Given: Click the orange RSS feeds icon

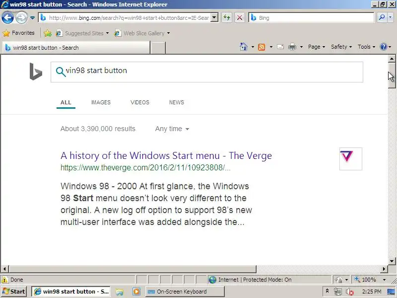Looking at the screenshot, I should (262, 47).
